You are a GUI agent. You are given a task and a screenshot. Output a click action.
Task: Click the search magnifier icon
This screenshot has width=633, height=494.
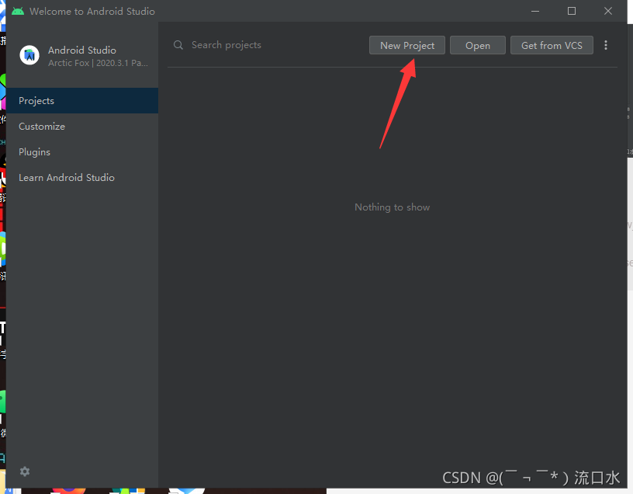pyautogui.click(x=178, y=45)
